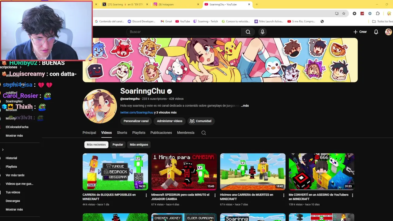Open Historial in sidebar
393x221 pixels.
click(x=11, y=158)
